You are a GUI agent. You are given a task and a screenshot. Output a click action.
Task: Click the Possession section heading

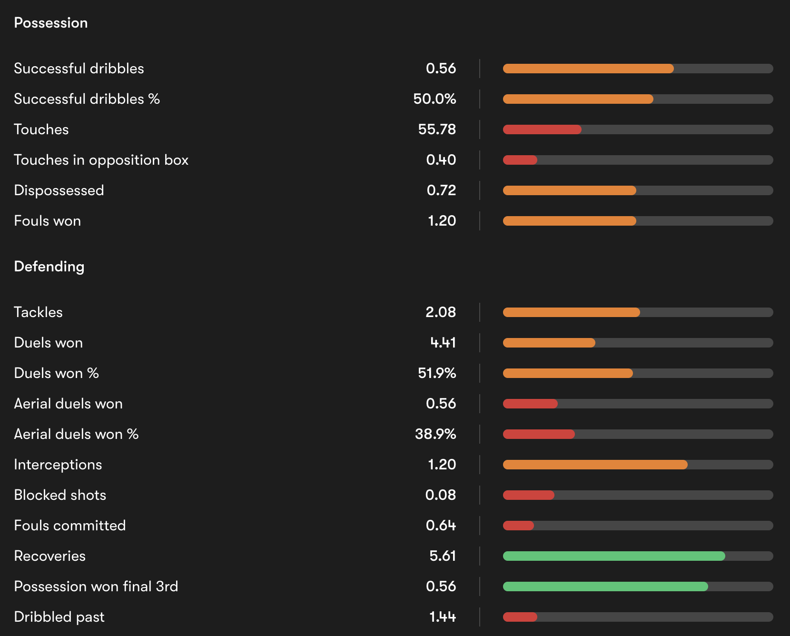51,23
